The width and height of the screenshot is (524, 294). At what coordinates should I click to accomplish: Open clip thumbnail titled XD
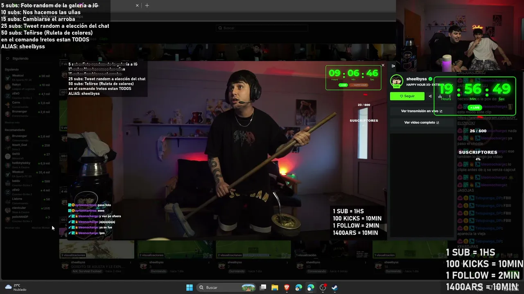pos(332,249)
